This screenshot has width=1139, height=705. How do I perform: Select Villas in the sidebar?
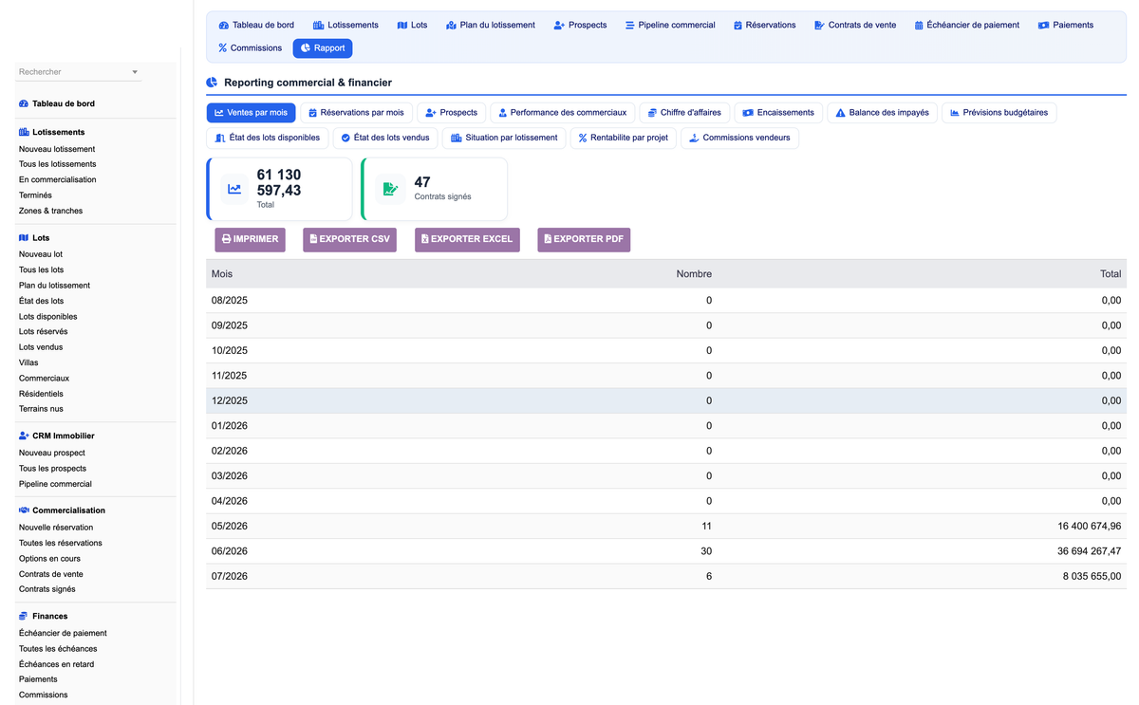[x=29, y=362]
